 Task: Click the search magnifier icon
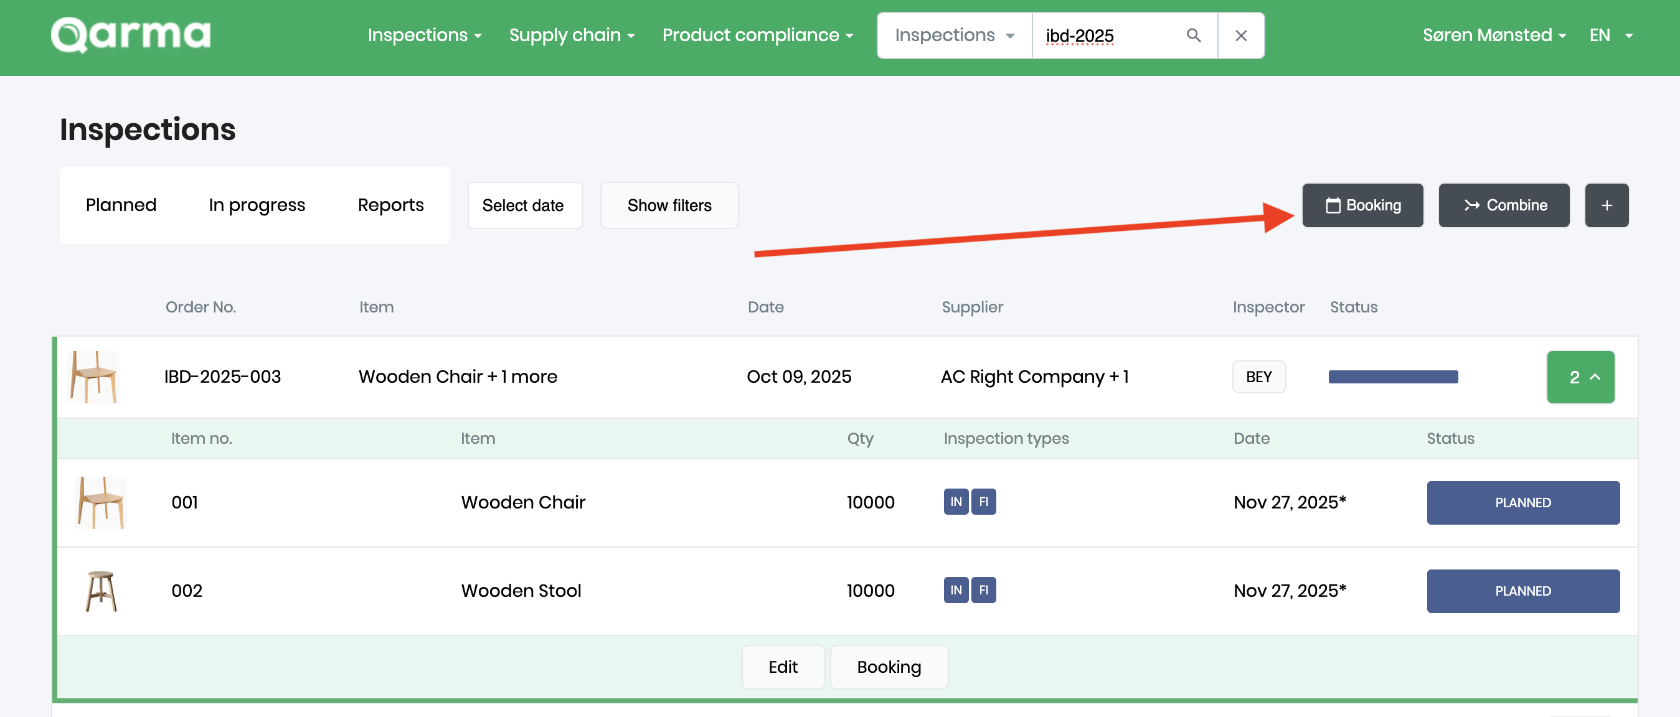(1194, 35)
